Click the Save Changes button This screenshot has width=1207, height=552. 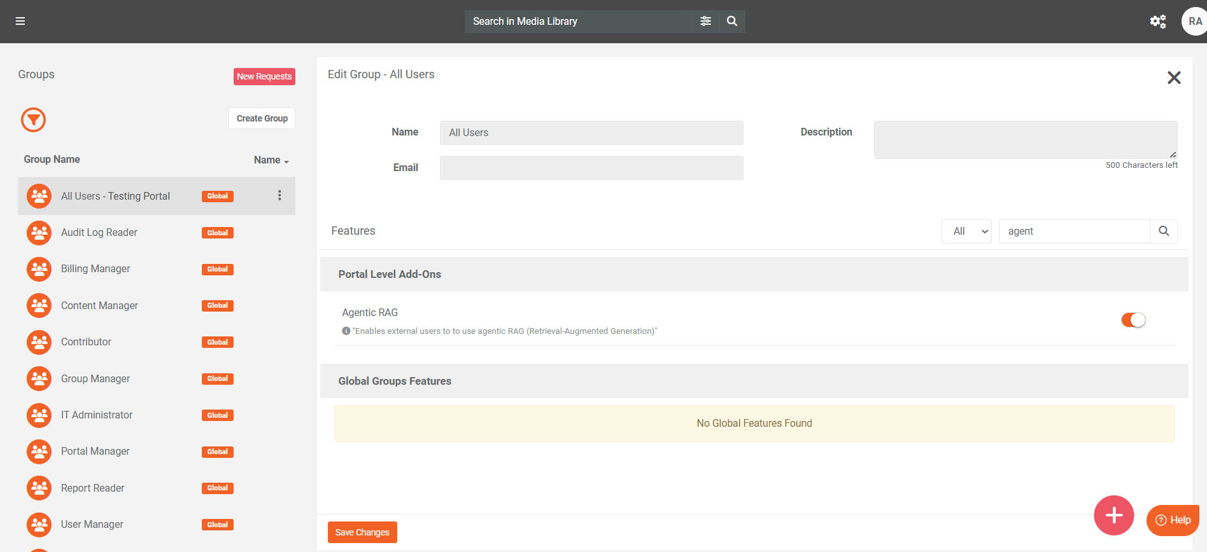362,532
